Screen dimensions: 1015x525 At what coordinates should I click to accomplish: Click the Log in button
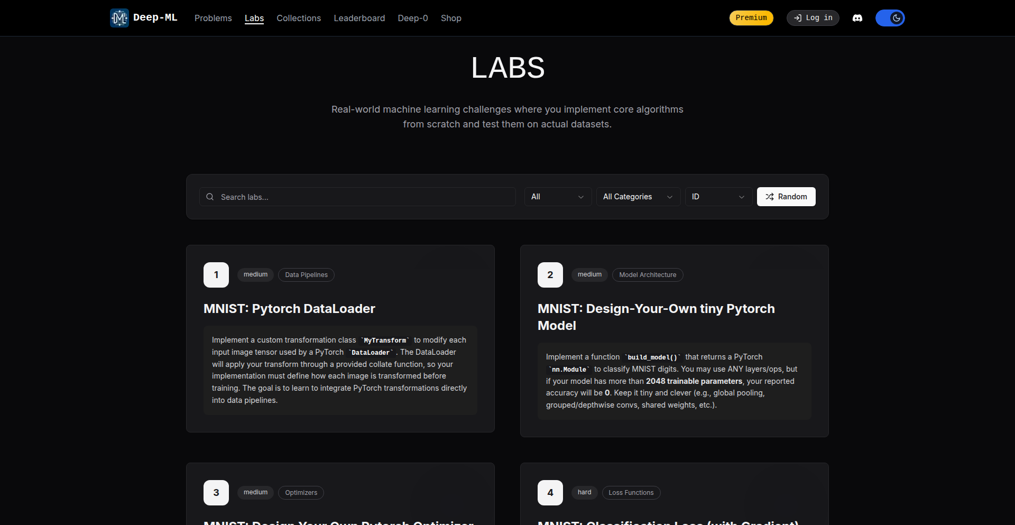pos(813,18)
